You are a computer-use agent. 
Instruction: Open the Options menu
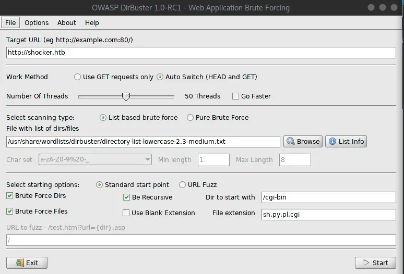tap(37, 22)
